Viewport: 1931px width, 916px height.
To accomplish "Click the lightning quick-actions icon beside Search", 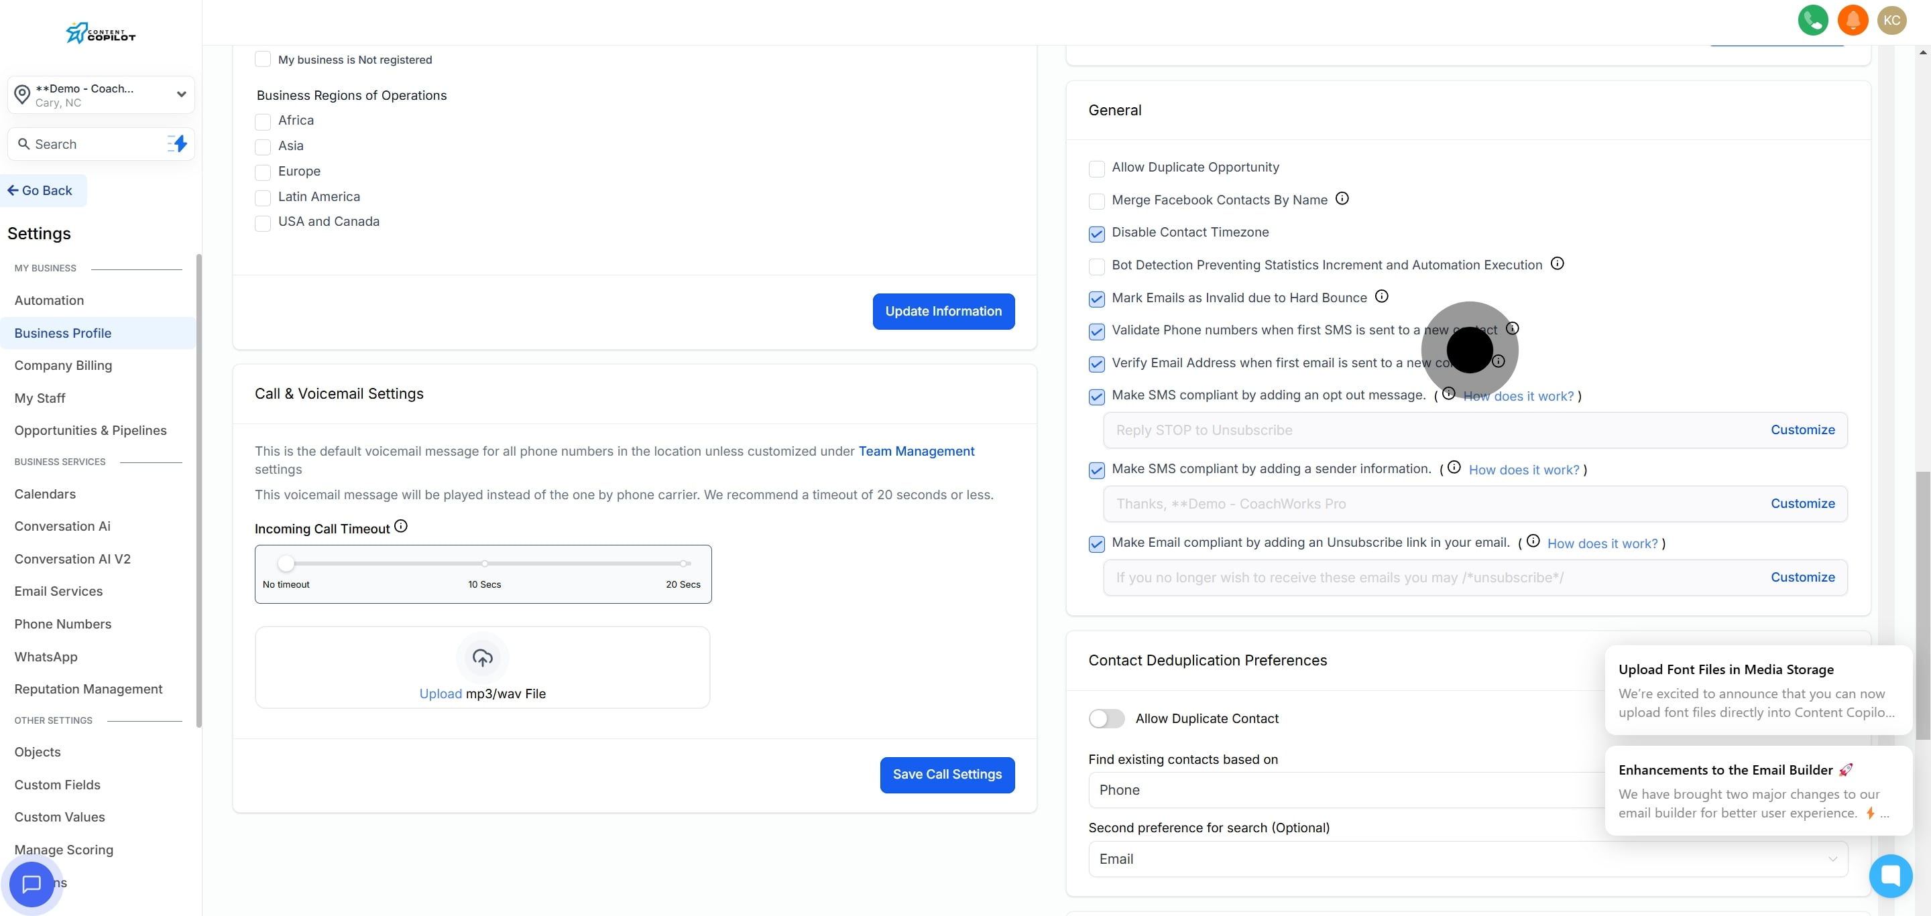I will pyautogui.click(x=178, y=144).
